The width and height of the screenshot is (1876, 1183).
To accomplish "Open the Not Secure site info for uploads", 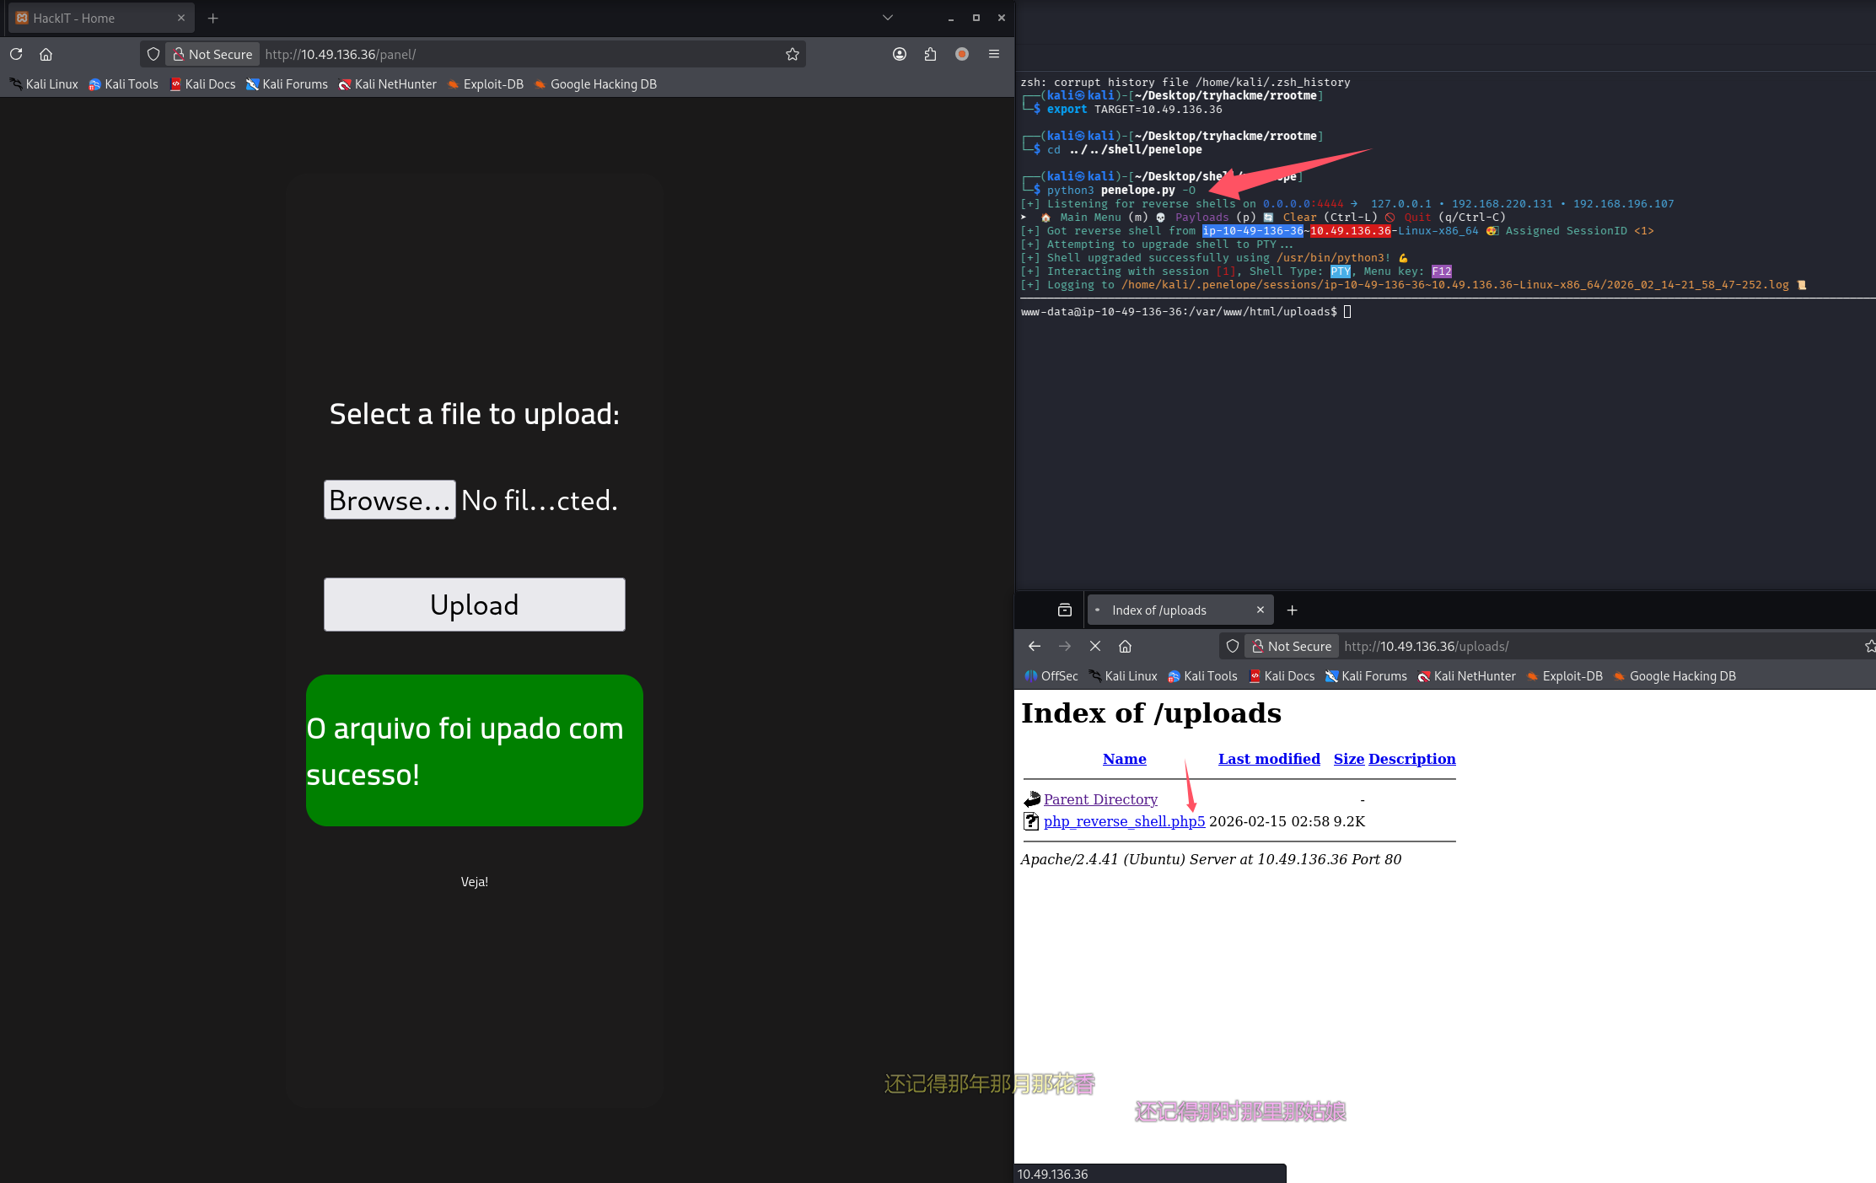I will 1291,646.
